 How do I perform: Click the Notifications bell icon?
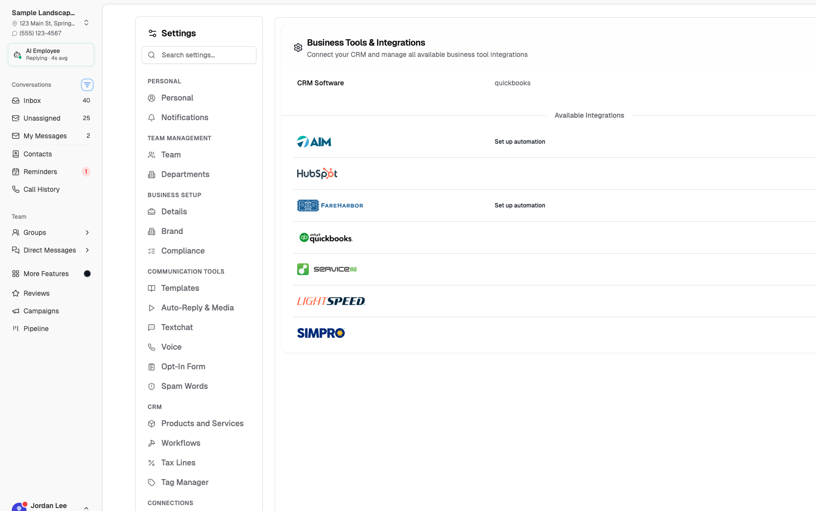tap(152, 118)
